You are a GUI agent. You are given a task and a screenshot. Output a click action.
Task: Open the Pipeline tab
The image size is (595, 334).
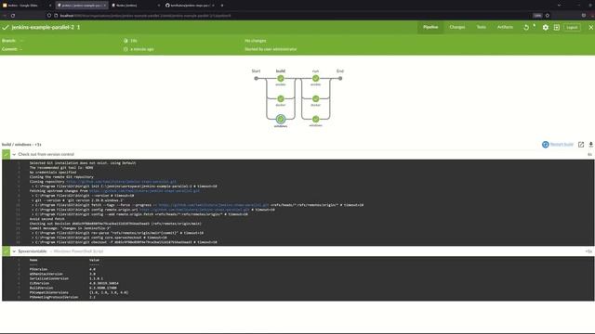point(430,27)
